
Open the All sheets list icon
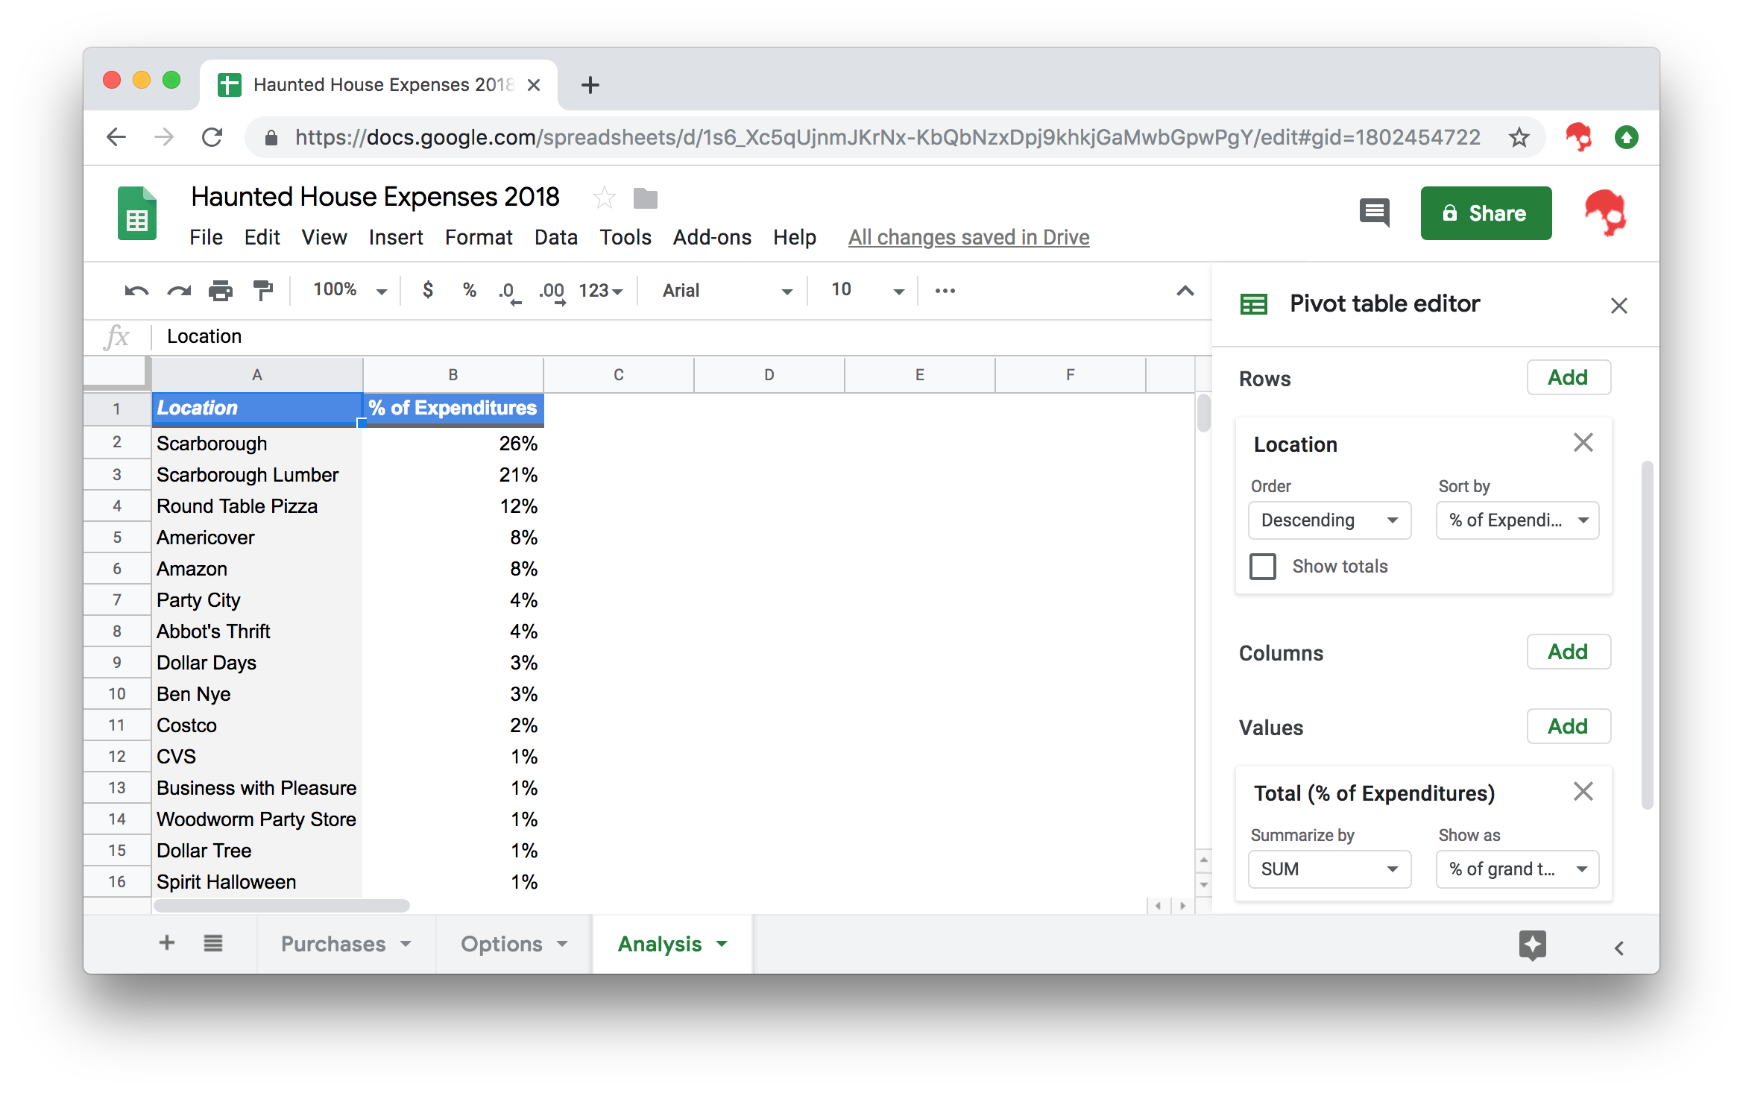213,943
